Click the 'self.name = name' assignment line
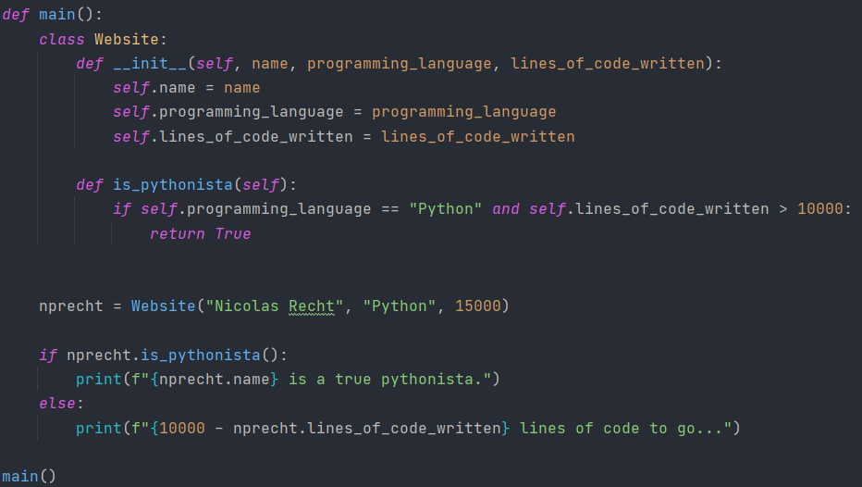Screen dimensions: 862x487 coord(186,88)
